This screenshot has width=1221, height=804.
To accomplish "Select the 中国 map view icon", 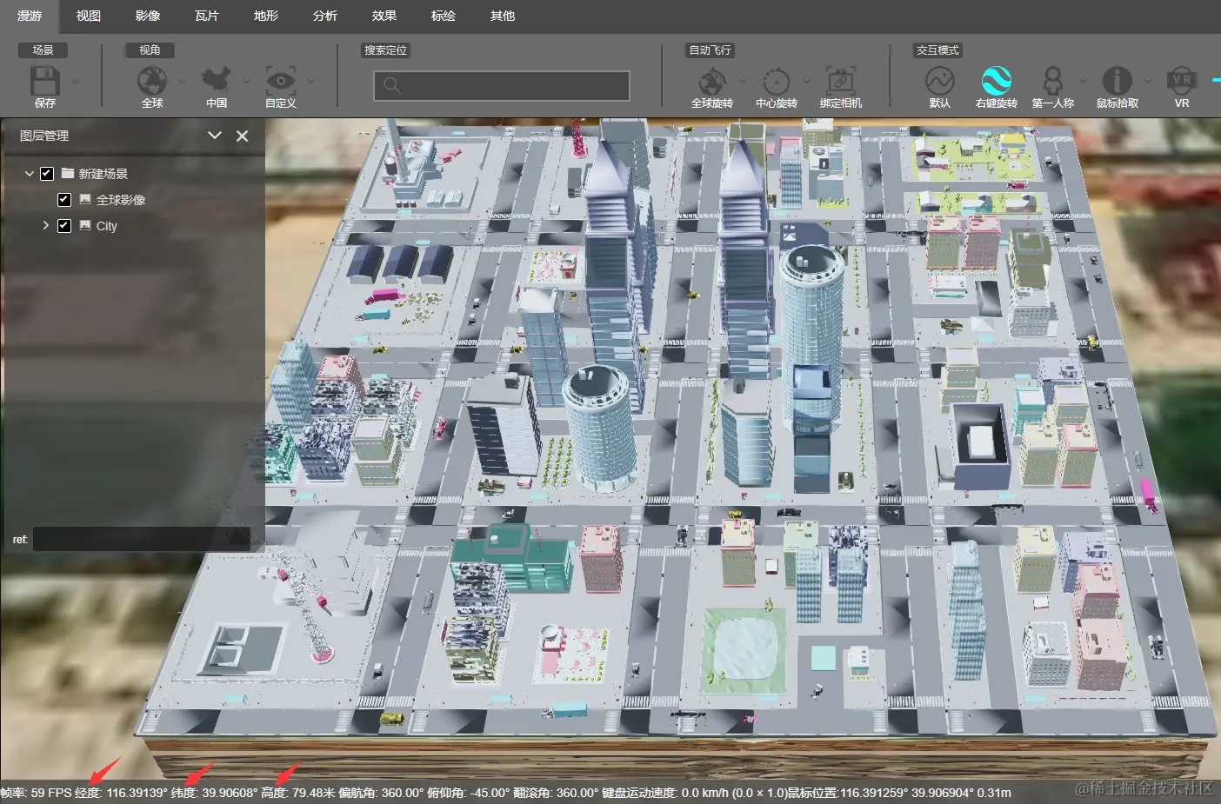I will pos(217,81).
